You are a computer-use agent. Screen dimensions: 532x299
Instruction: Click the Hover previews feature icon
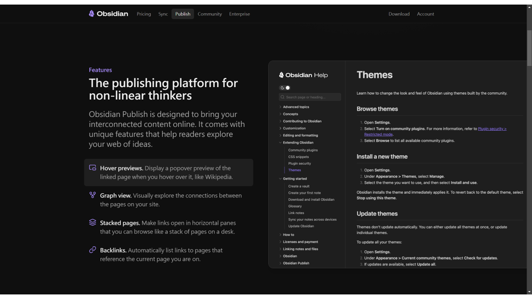coord(93,168)
